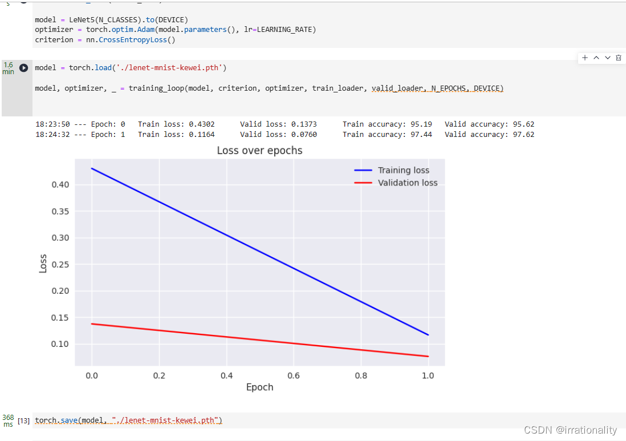Add a new cell with the plus icon
The height and width of the screenshot is (441, 626).
(585, 58)
